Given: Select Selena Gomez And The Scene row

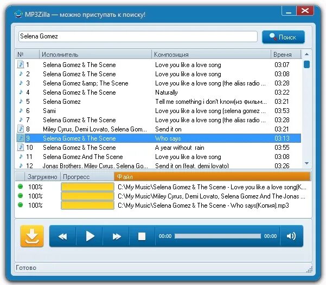Looking at the screenshot, I should coord(158,157).
